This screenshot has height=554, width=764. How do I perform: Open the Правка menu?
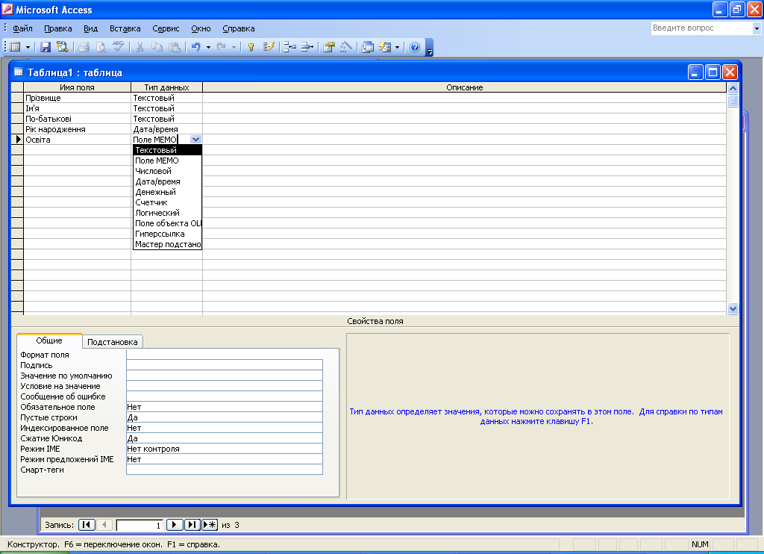(58, 28)
